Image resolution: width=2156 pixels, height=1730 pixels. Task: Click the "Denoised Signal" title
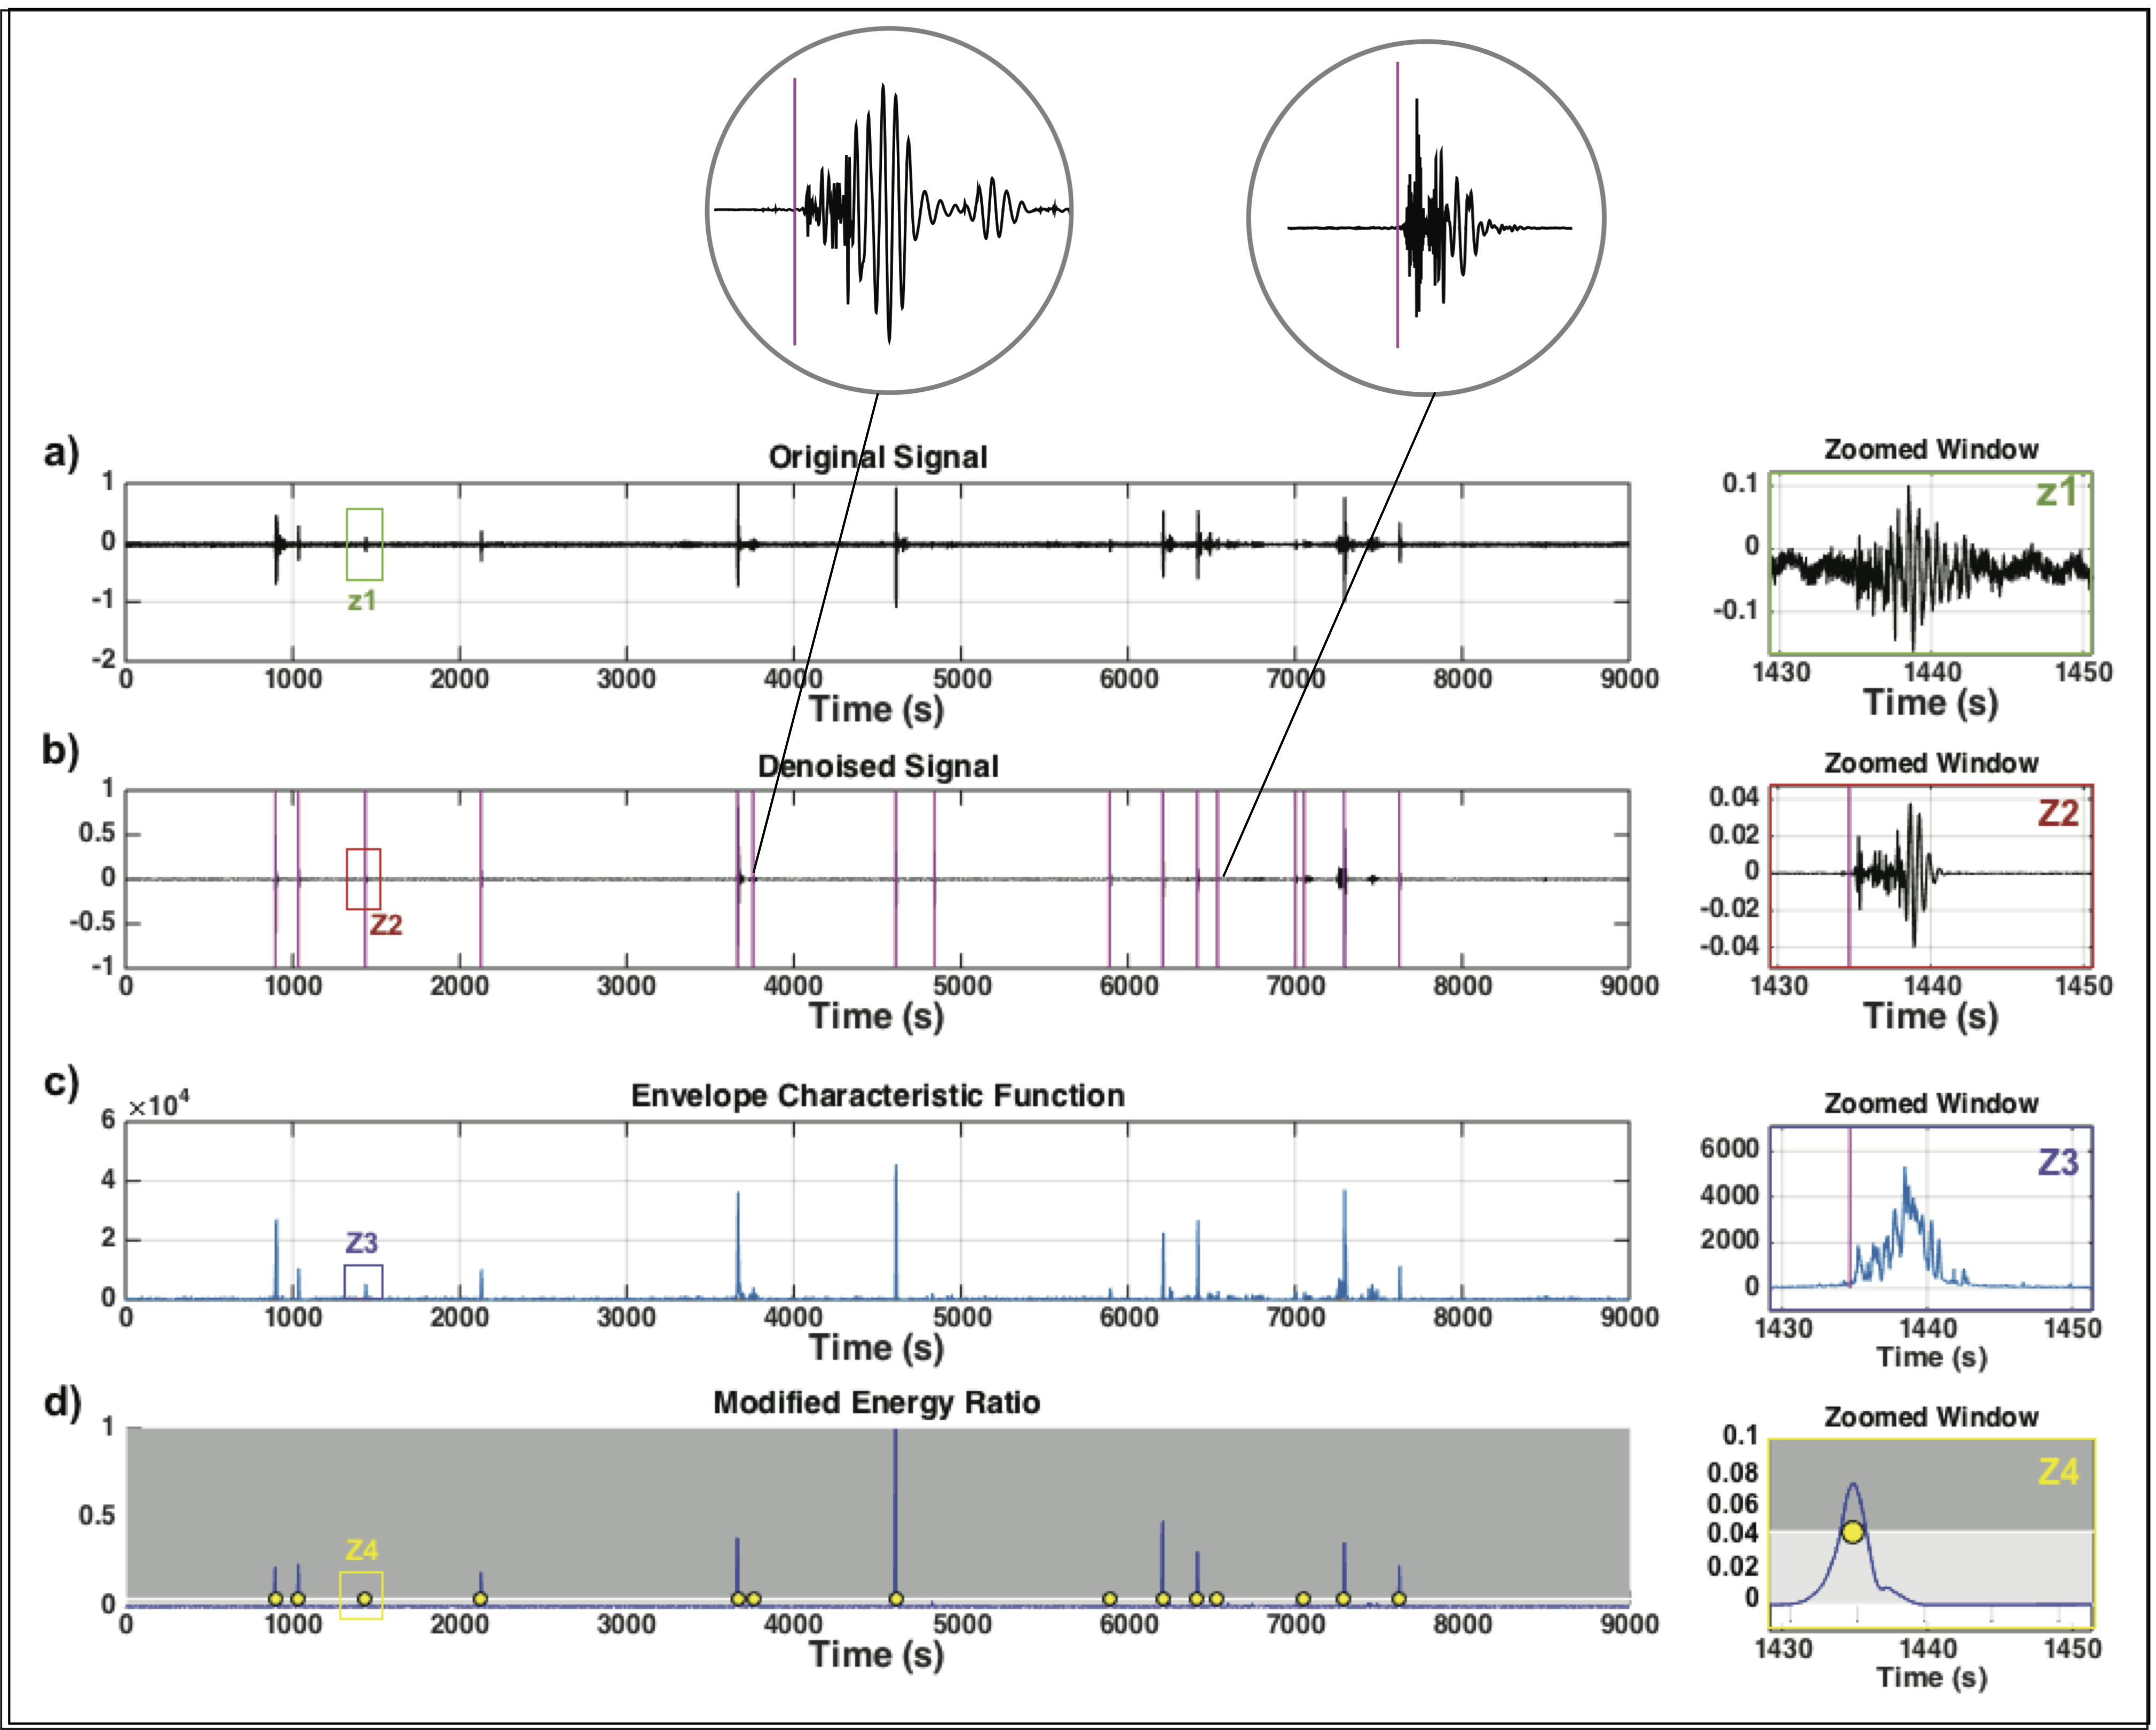(877, 767)
